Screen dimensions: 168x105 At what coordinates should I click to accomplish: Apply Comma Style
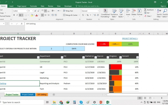pyautogui.click(x=91, y=15)
